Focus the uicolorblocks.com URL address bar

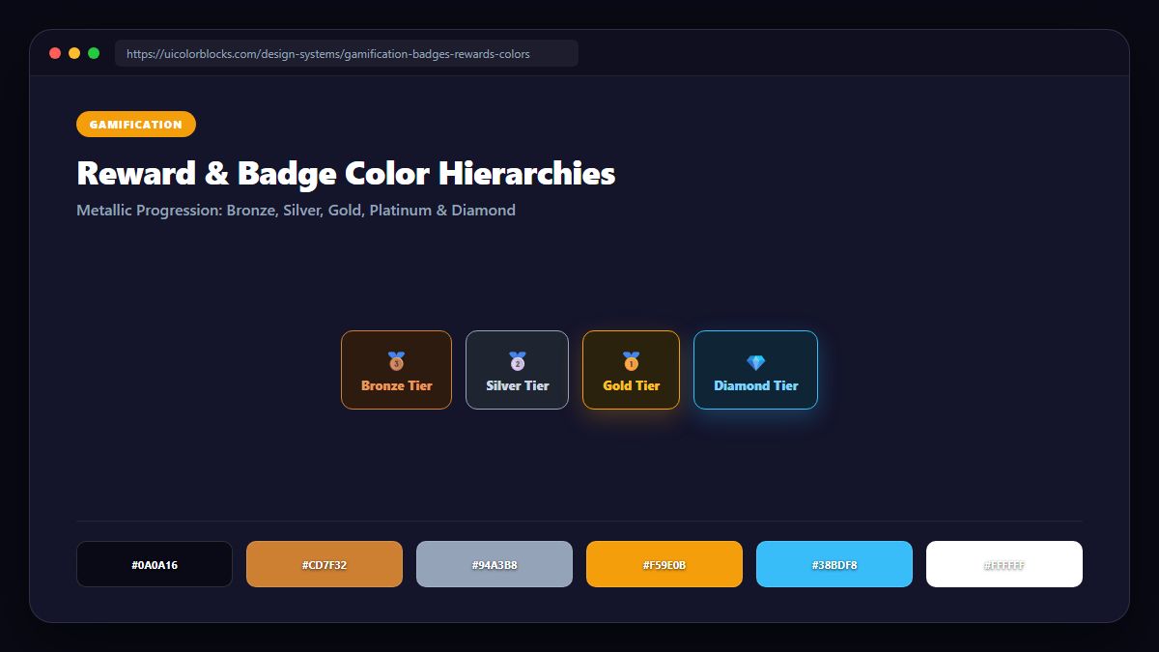tap(347, 54)
